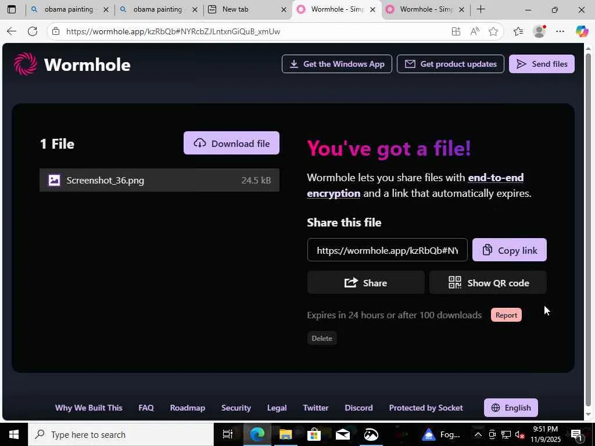
Task: Click Get the Windows App button
Action: click(x=337, y=64)
